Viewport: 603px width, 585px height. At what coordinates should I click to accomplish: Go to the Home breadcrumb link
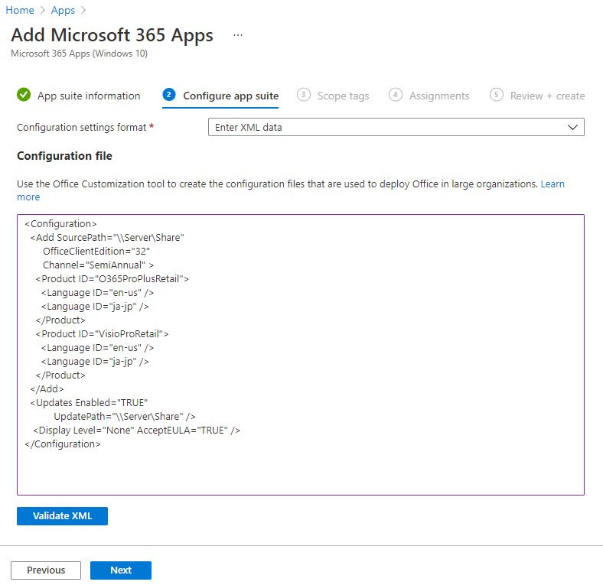point(20,10)
